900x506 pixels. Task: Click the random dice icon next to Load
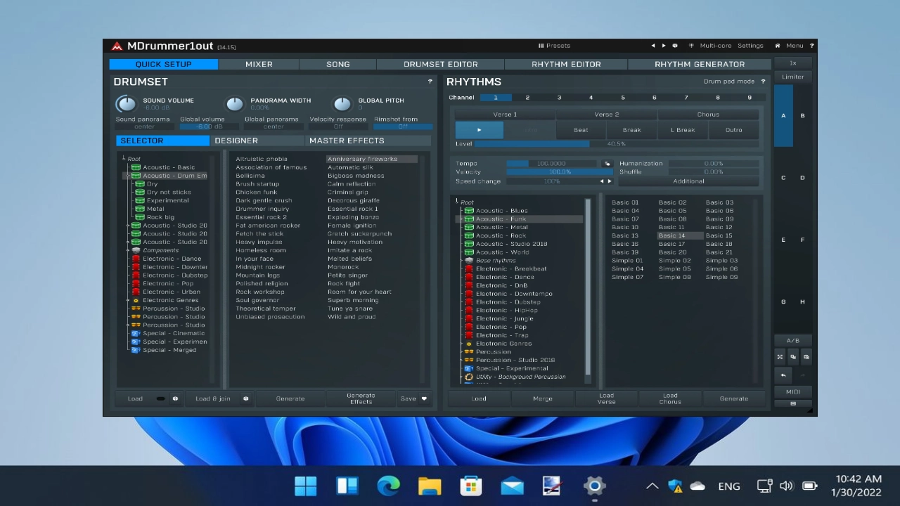[x=175, y=398]
